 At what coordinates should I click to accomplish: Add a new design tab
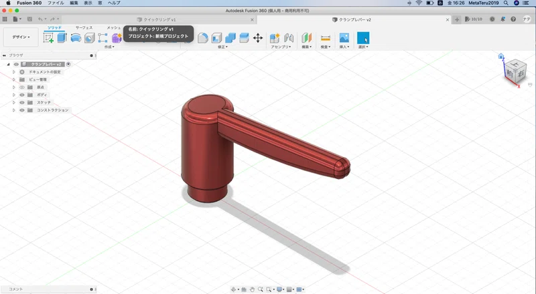(x=457, y=19)
